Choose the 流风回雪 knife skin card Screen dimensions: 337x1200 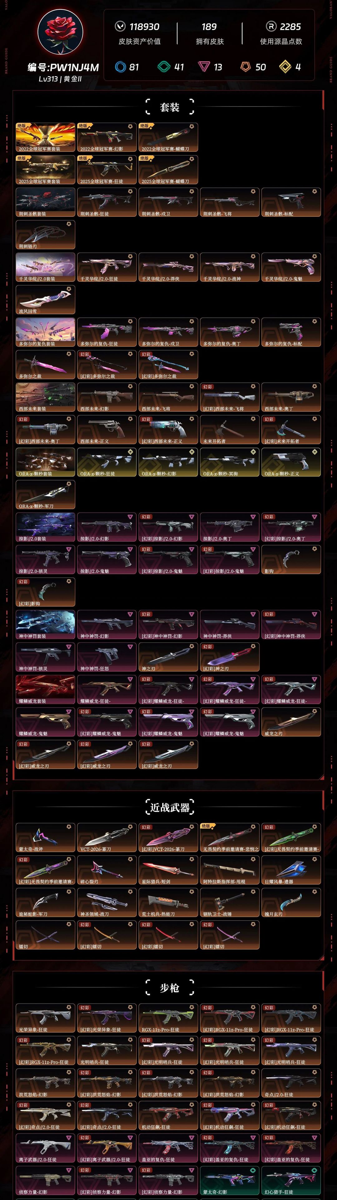[x=45, y=300]
